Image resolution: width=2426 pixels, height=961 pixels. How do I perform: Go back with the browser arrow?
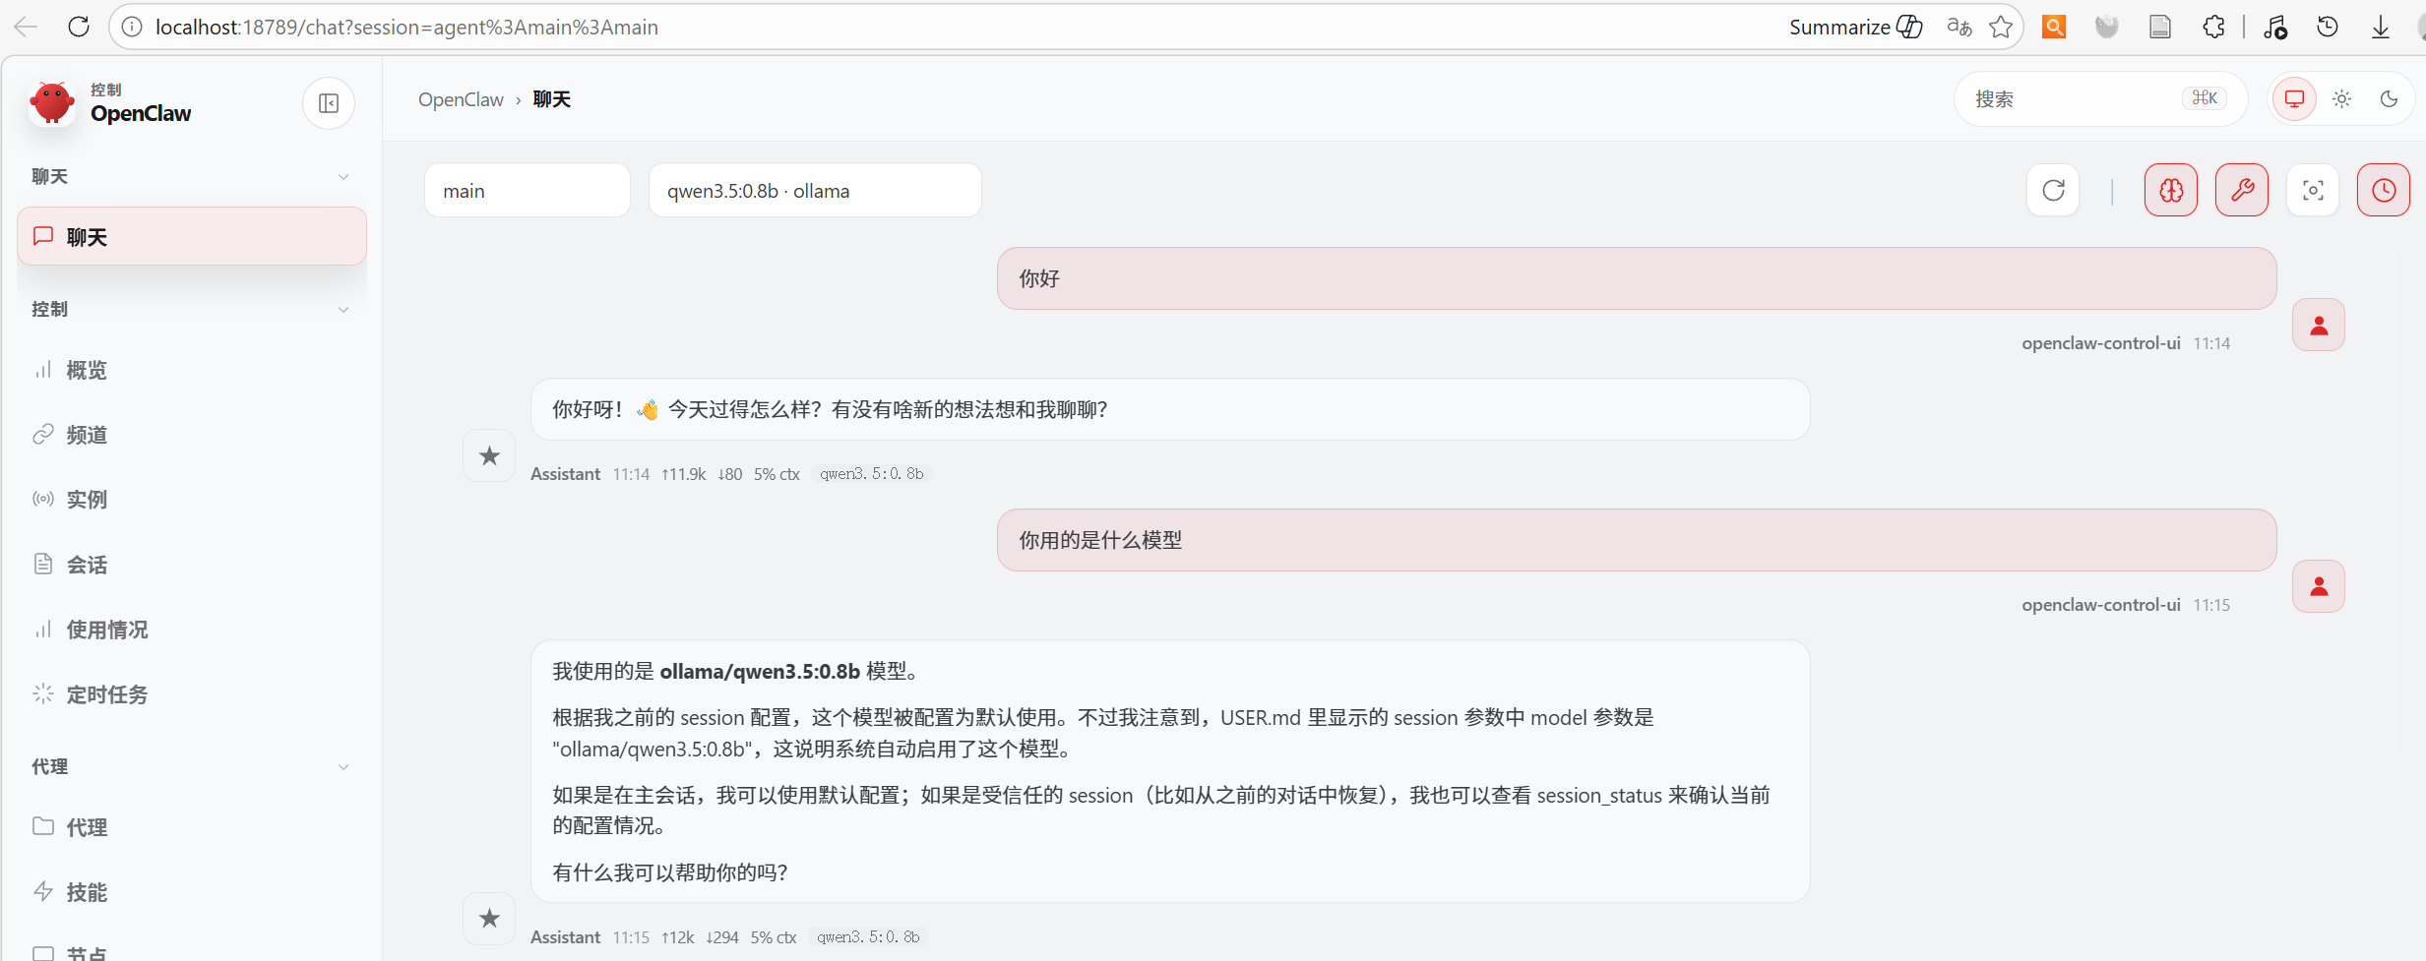click(27, 27)
